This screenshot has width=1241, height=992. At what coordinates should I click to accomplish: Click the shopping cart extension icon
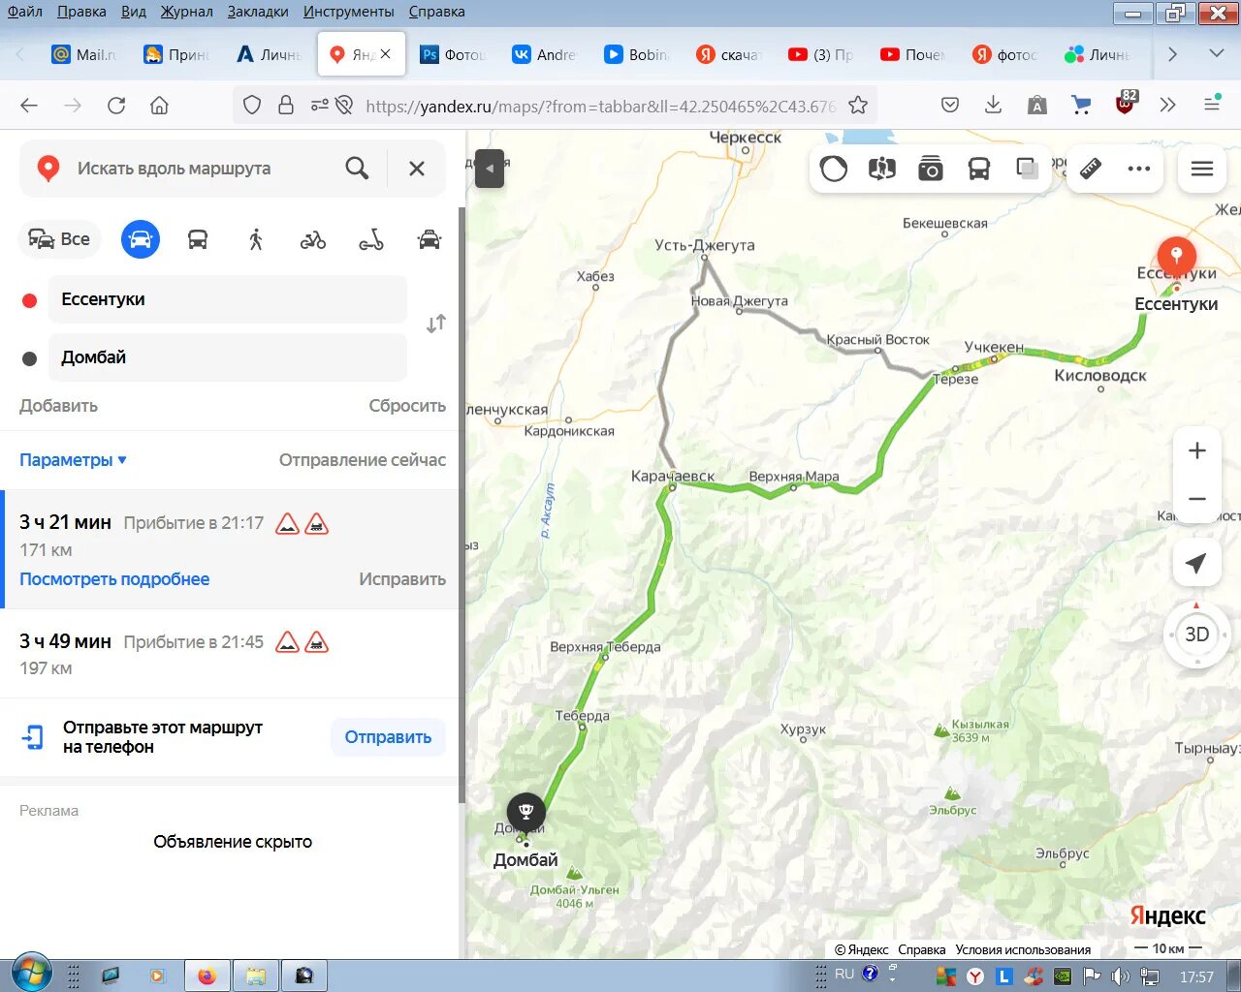pyautogui.click(x=1081, y=105)
